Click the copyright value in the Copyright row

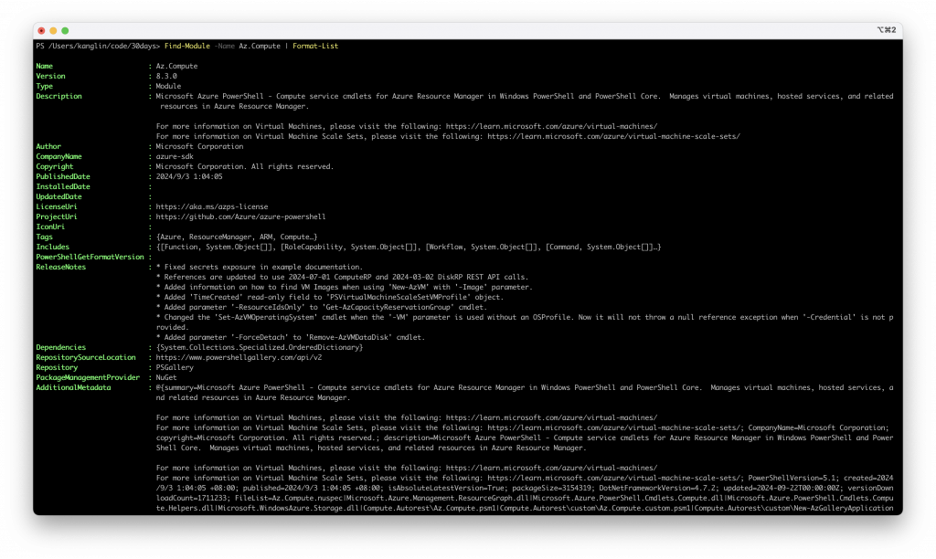(245, 166)
